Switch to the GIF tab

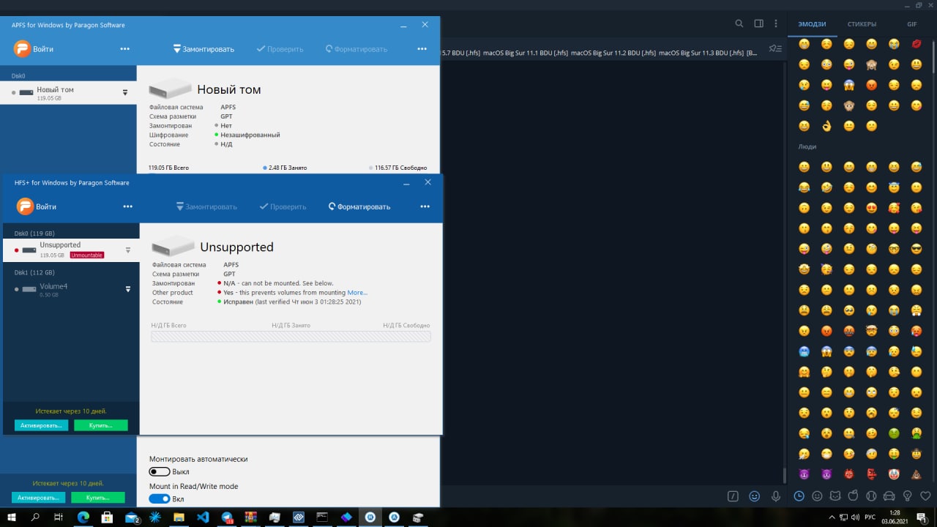[912, 24]
